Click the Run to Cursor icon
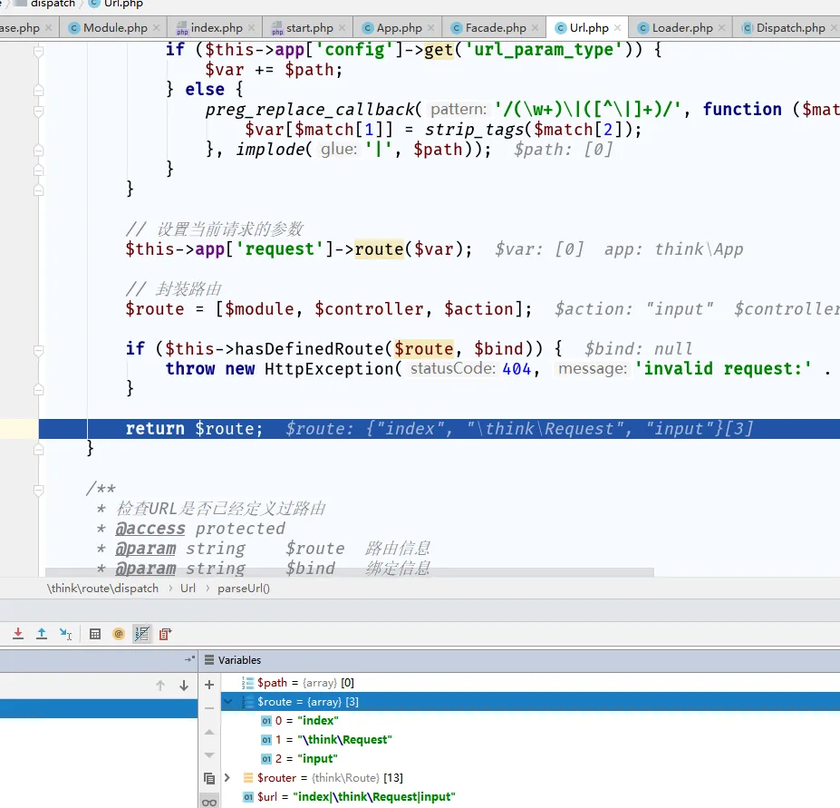Image resolution: width=840 pixels, height=808 pixels. point(65,634)
